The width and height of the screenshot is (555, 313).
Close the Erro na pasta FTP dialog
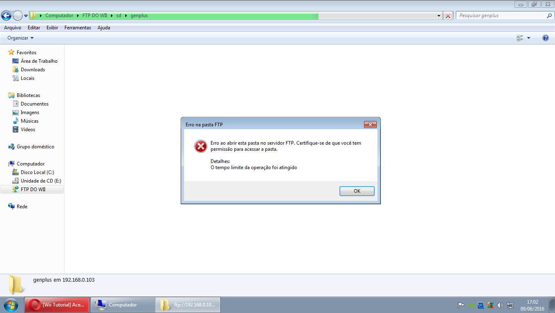click(370, 124)
